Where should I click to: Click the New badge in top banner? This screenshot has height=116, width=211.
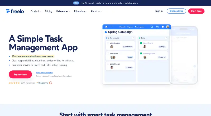tap(76, 3)
